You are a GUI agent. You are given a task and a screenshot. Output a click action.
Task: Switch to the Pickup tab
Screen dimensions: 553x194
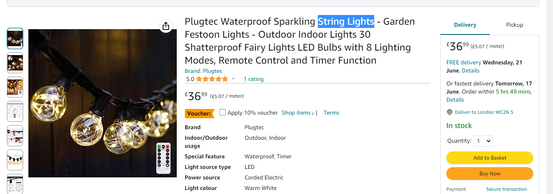pos(514,25)
